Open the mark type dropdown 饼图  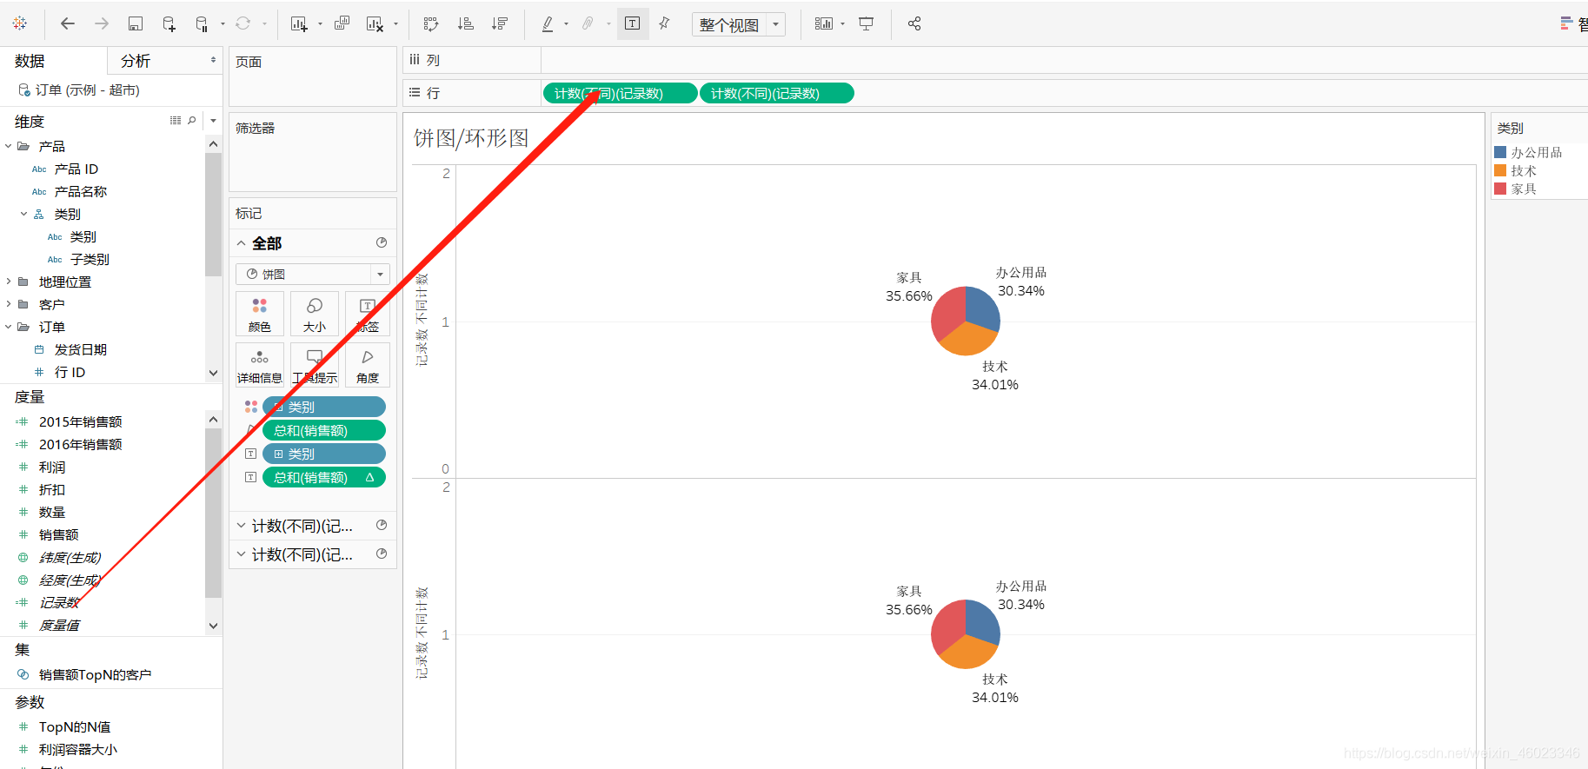click(x=313, y=274)
